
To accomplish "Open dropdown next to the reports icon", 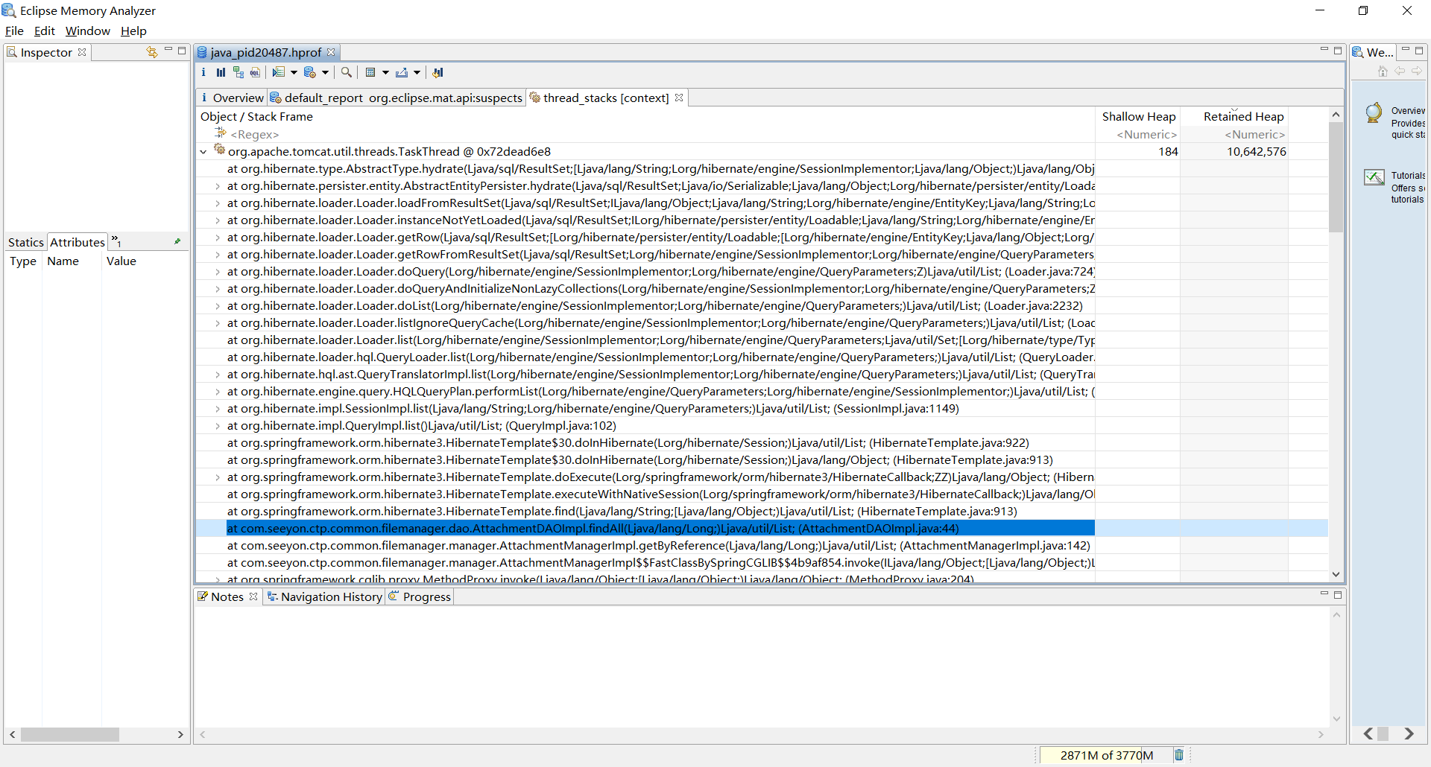I will pyautogui.click(x=325, y=72).
